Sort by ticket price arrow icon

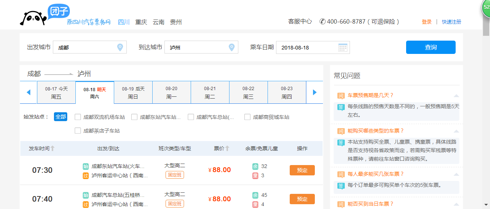(227, 148)
